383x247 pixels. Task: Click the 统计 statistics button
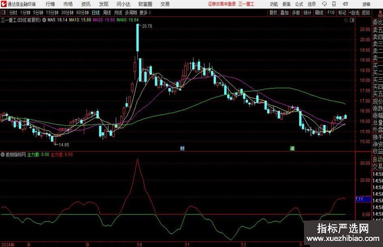(x=307, y=13)
